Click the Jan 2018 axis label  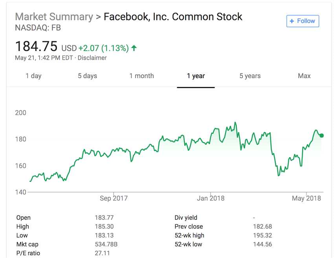(211, 198)
